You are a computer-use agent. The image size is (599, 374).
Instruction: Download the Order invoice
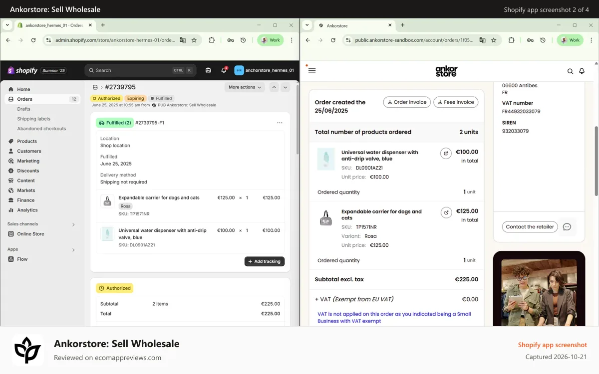coord(407,102)
